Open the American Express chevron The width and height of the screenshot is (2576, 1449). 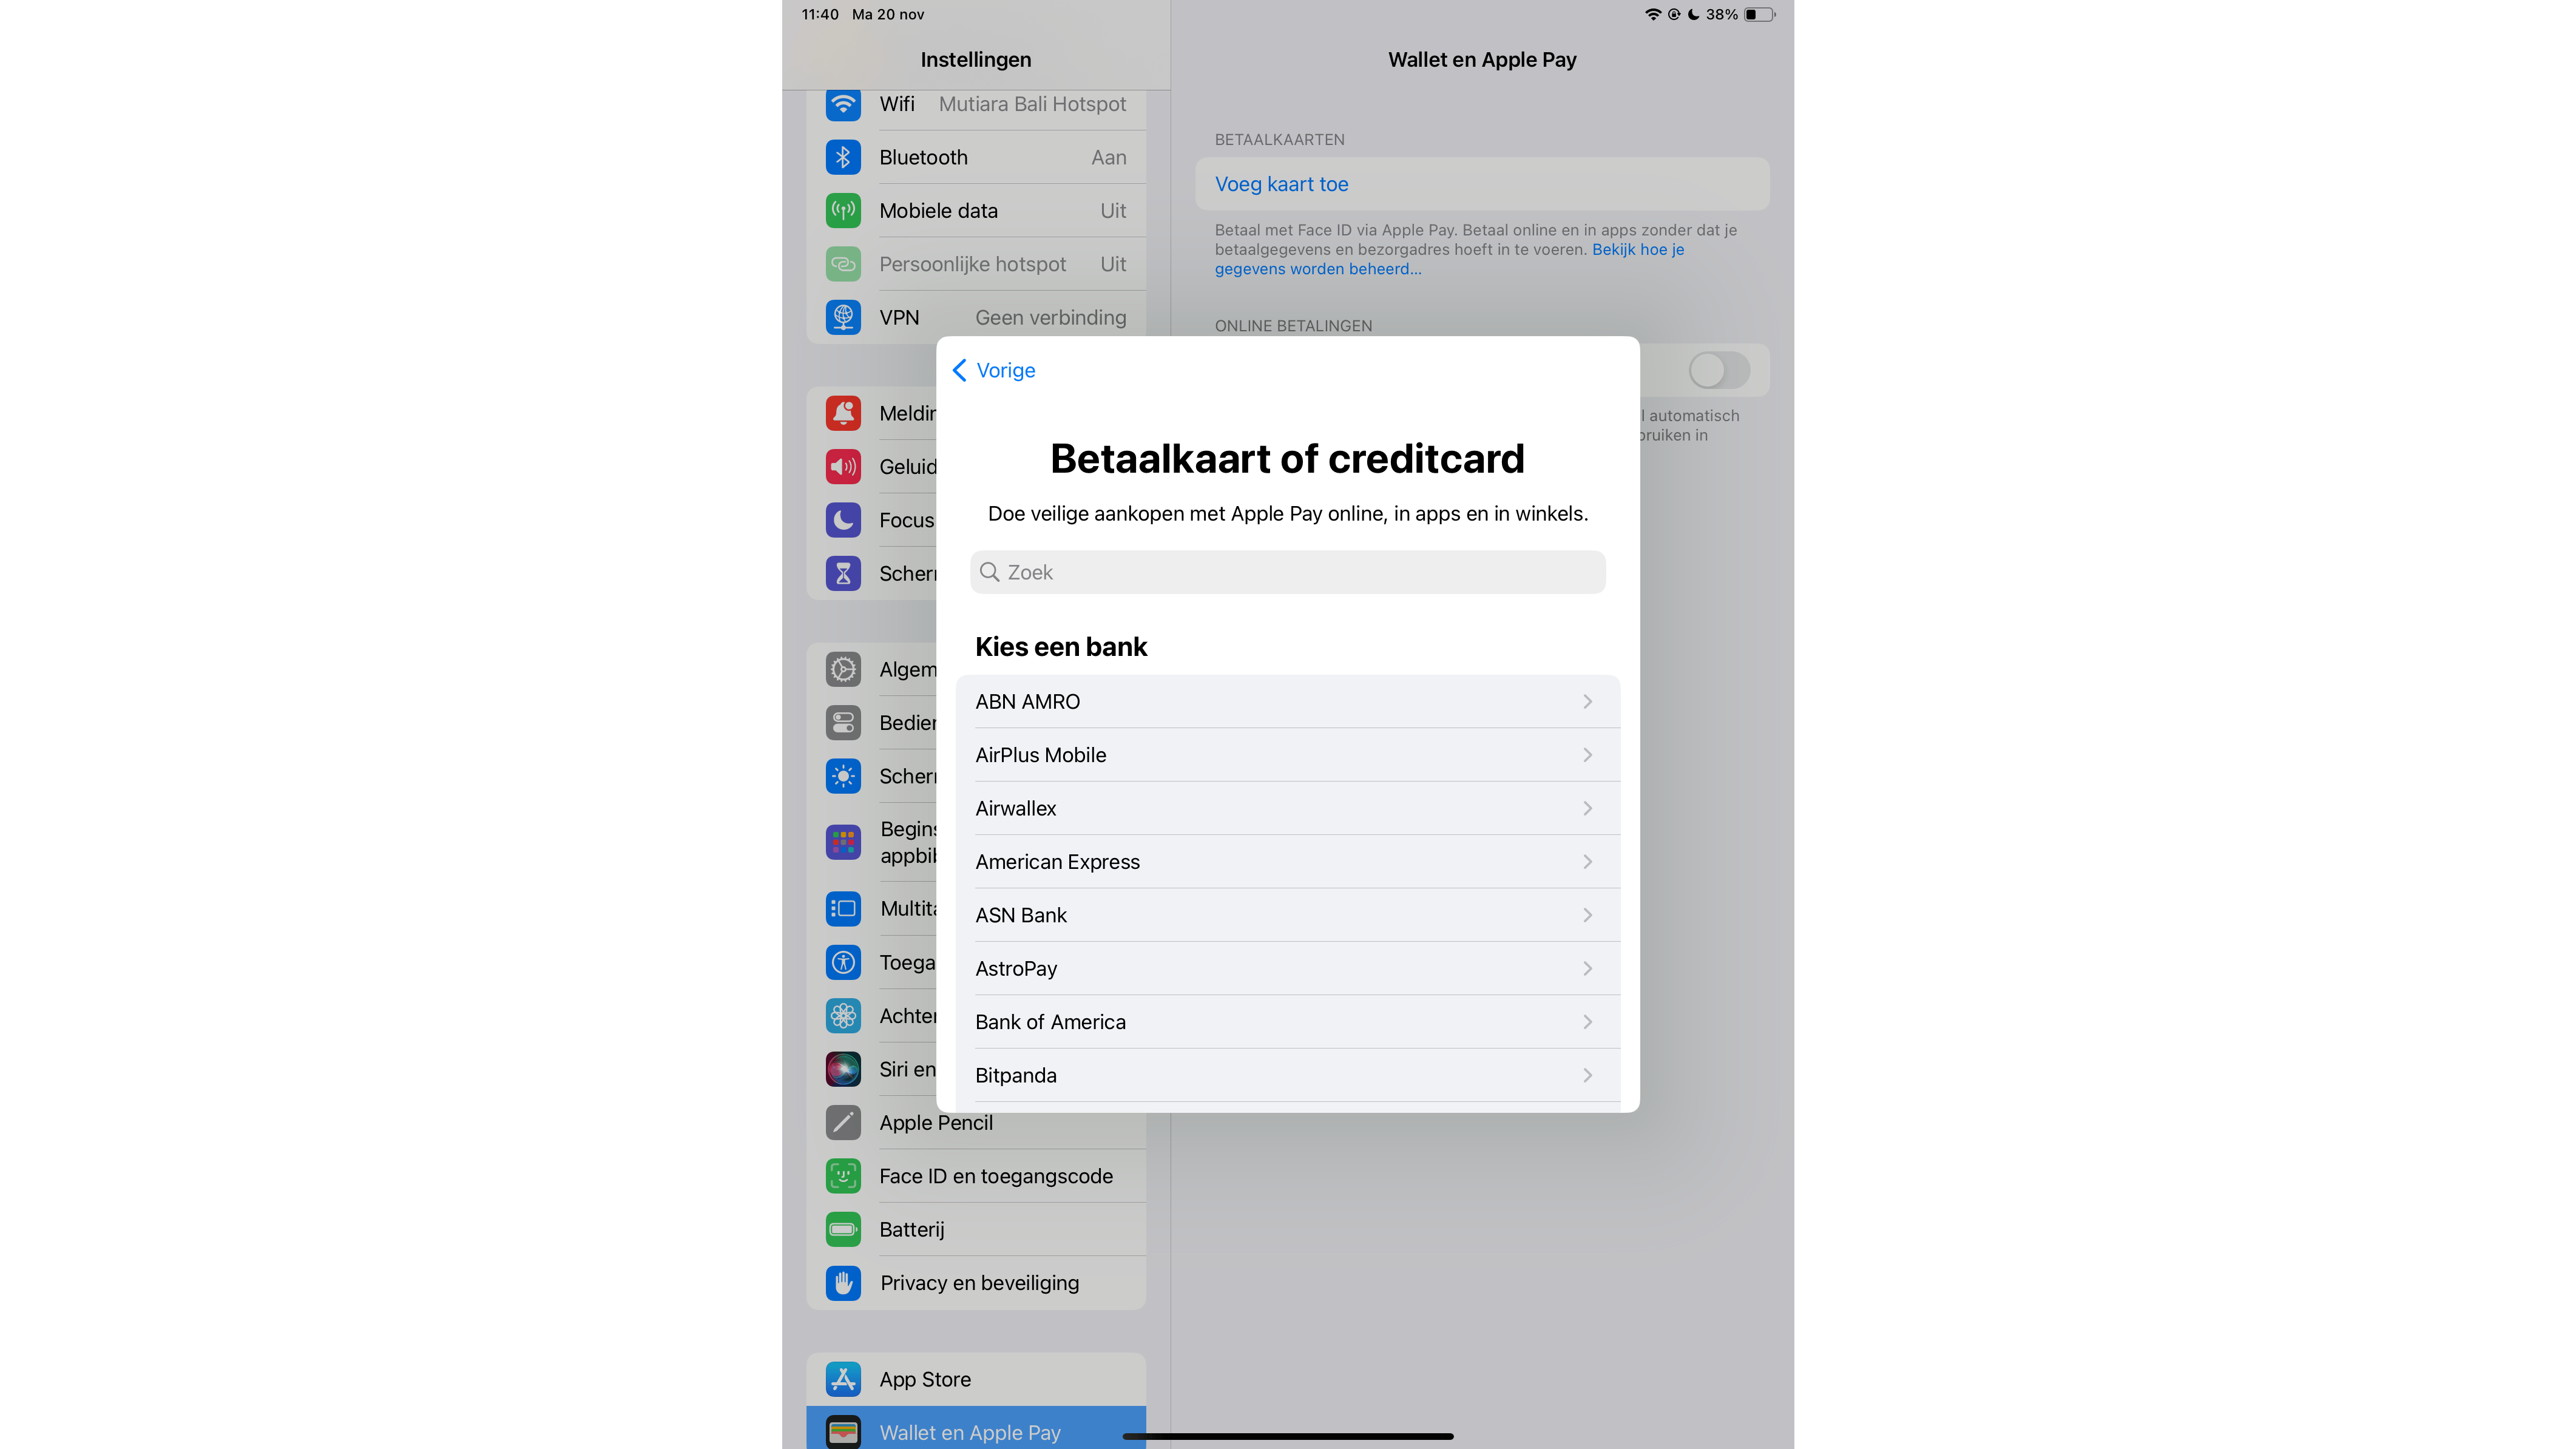pos(1587,862)
